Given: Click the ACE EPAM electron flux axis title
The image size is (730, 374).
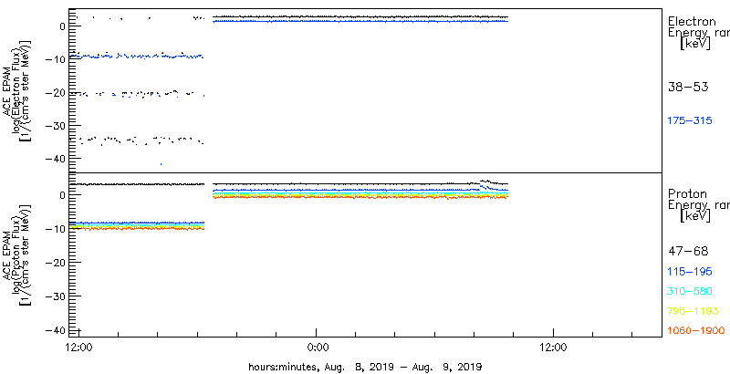Looking at the screenshot, I should tap(17, 90).
